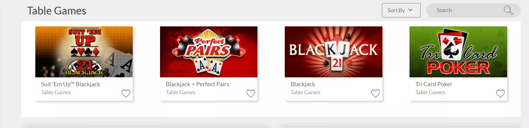Add Blackjack game to favorites via heart
Viewport: 529px width, 128px height.
375,93
